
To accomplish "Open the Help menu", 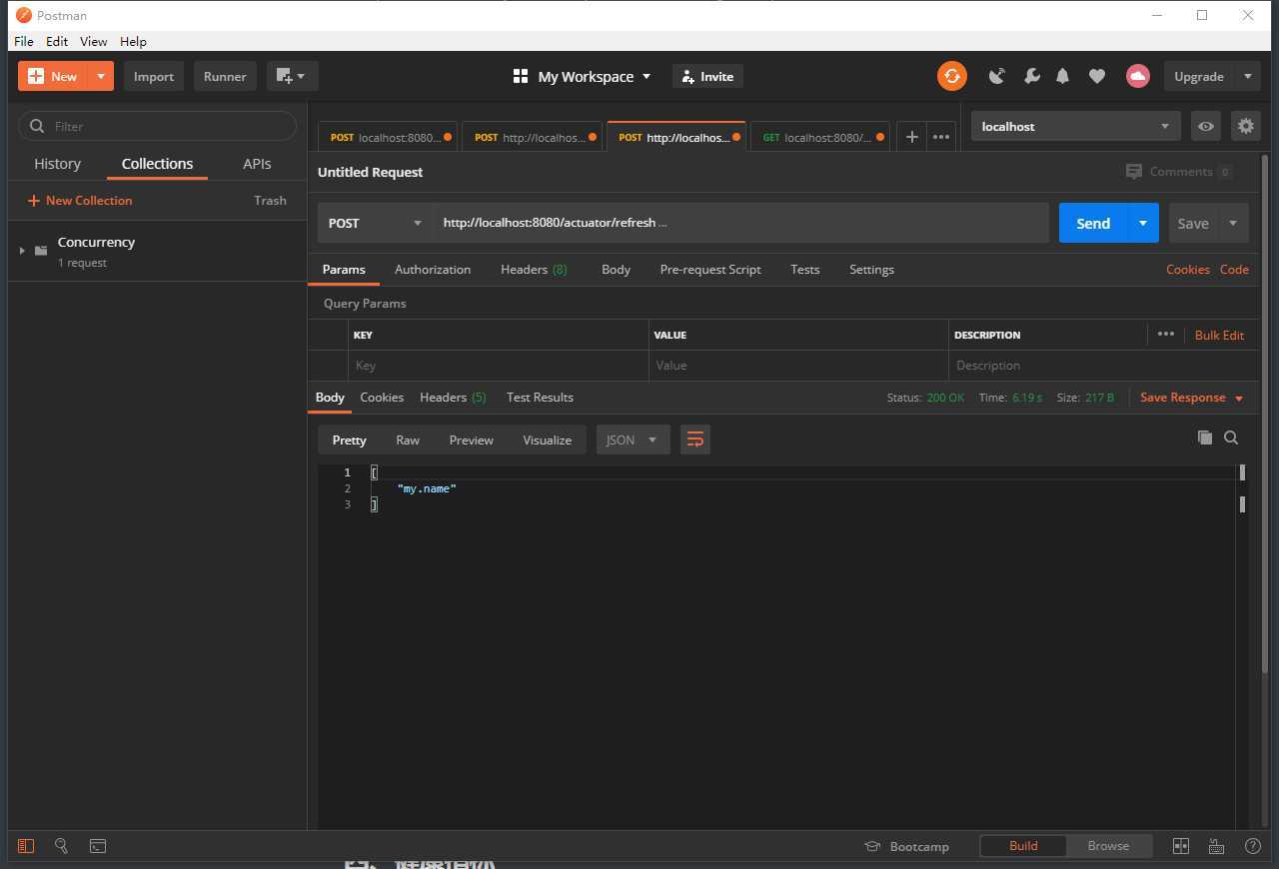I will tap(133, 41).
